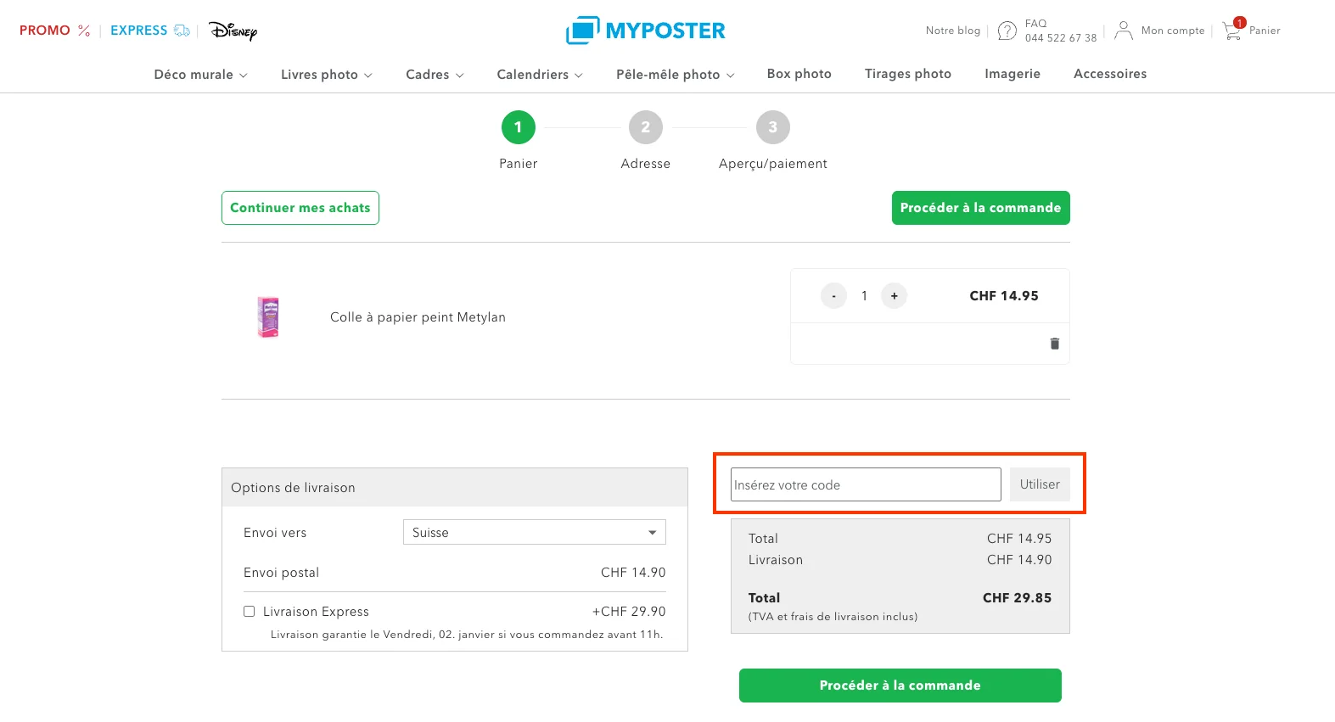Focus the Insérez votre code field
This screenshot has width=1335, height=722.
pos(866,484)
